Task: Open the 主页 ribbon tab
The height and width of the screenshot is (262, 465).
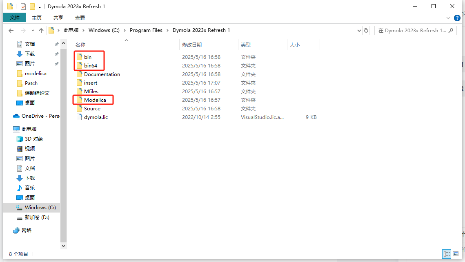Action: tap(37, 18)
